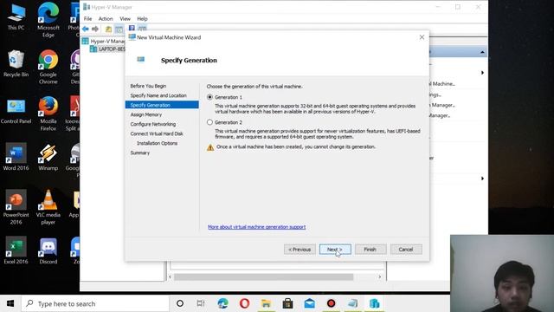Go to Installation Options step
This screenshot has height=312, width=554.
click(x=158, y=143)
